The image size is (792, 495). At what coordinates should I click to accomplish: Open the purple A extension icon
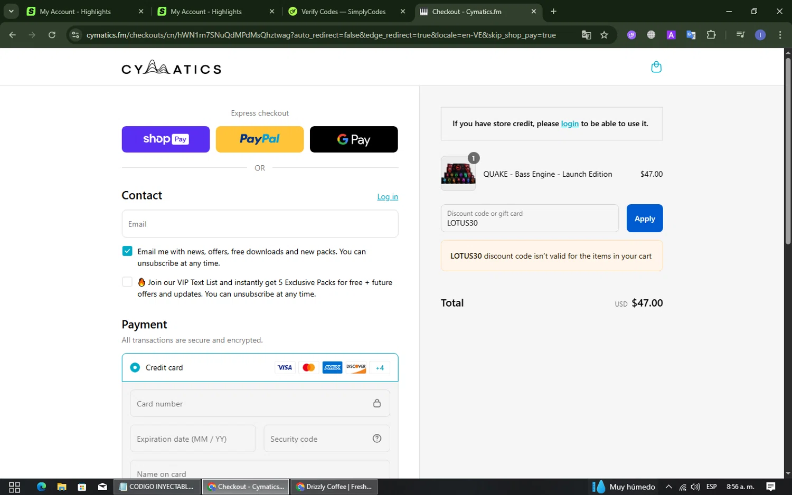[x=671, y=35]
